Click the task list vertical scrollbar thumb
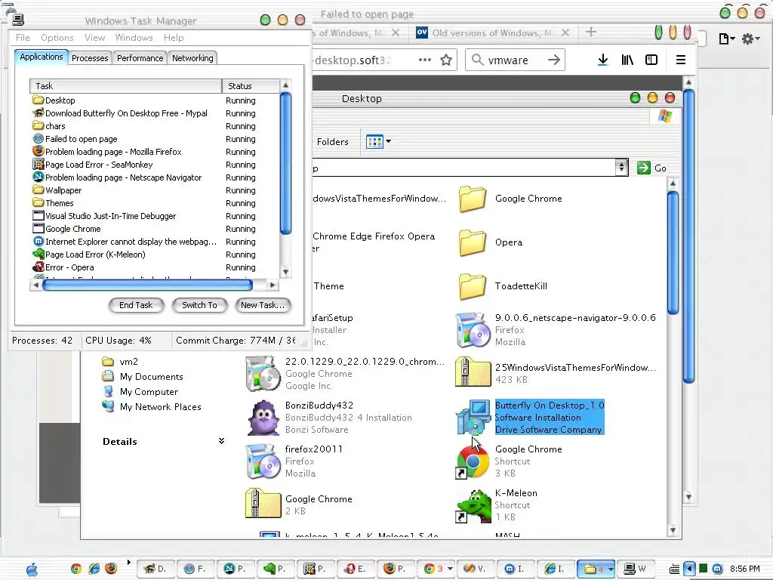Image resolution: width=773 pixels, height=580 pixels. pyautogui.click(x=285, y=163)
